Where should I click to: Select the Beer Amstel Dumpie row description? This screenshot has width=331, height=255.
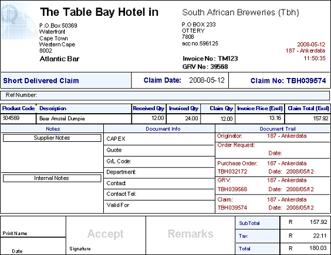click(x=62, y=119)
